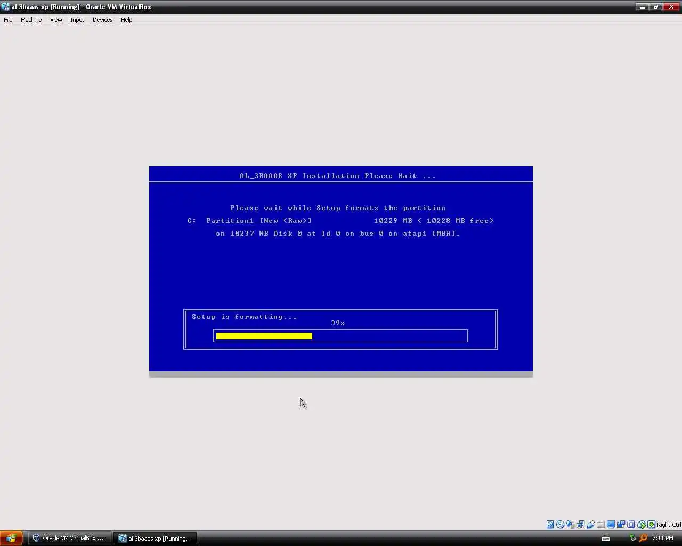Click the Right Ctrl host key label

(669, 525)
